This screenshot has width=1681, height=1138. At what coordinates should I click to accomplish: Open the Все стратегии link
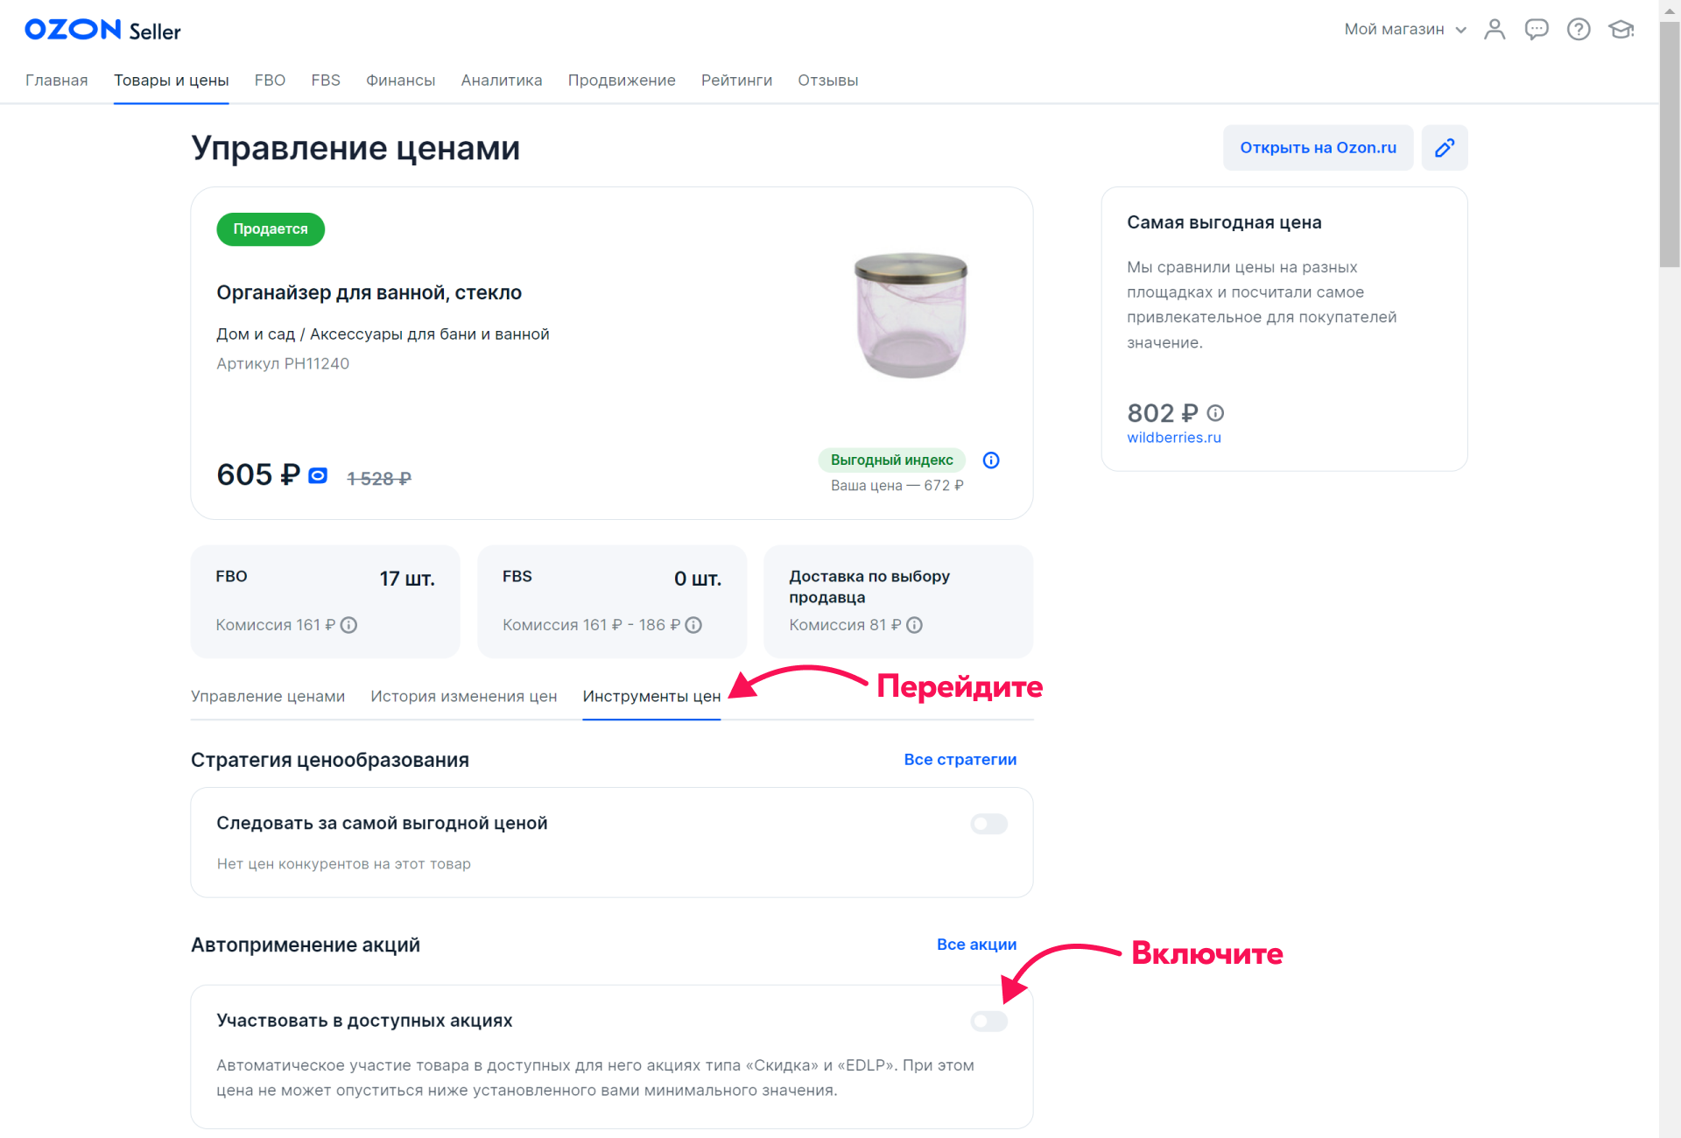(x=960, y=760)
